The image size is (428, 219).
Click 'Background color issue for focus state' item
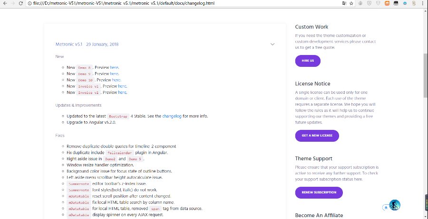(x=119, y=171)
